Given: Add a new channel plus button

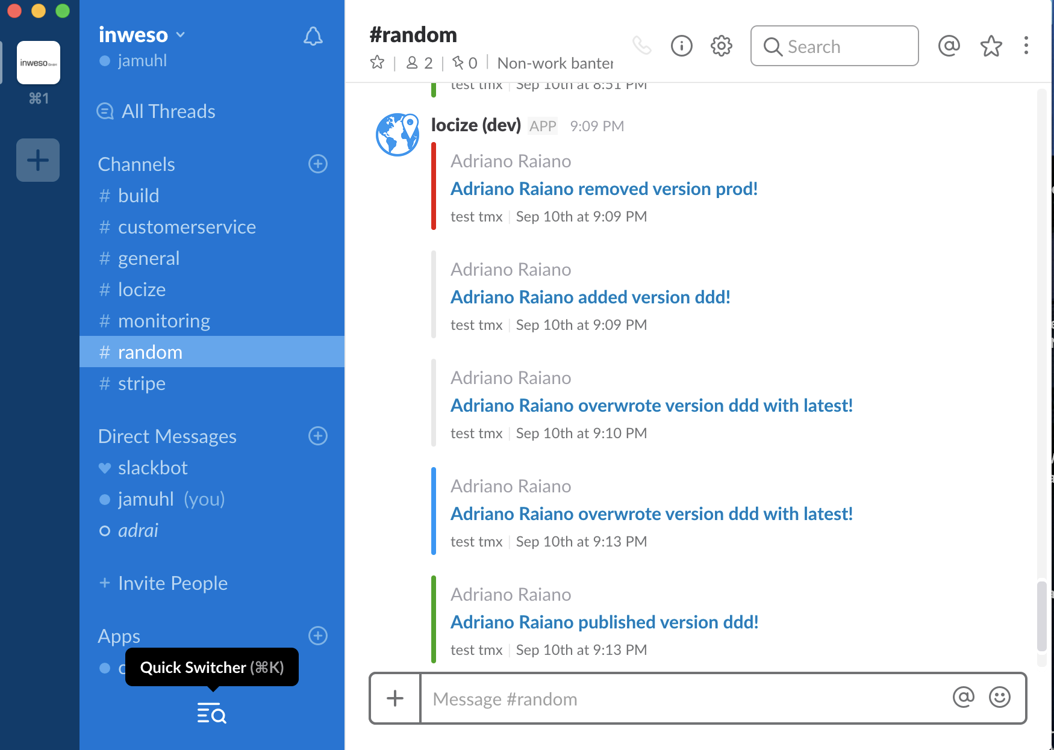Looking at the screenshot, I should [x=318, y=164].
